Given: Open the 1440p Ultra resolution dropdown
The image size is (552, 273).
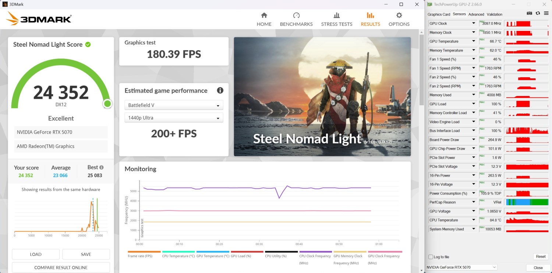Looking at the screenshot, I should [x=174, y=118].
